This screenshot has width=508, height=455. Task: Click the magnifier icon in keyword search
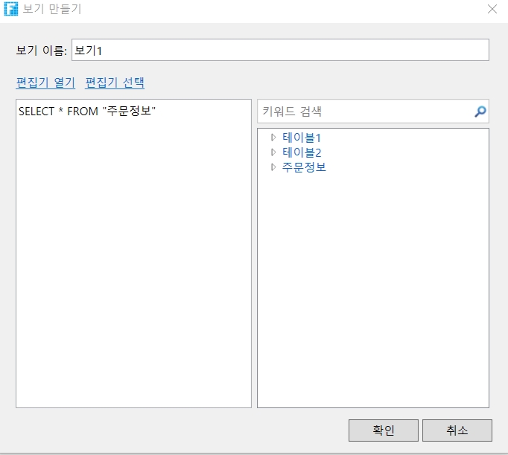(x=480, y=112)
